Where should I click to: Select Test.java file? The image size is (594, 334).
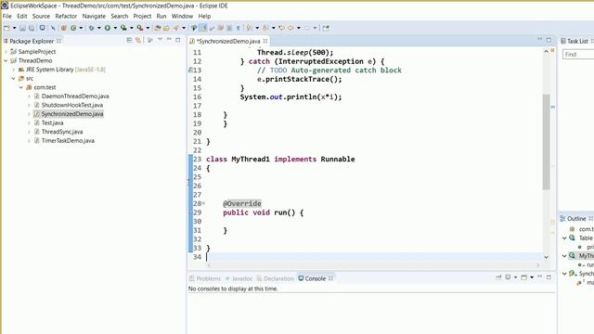coord(52,122)
